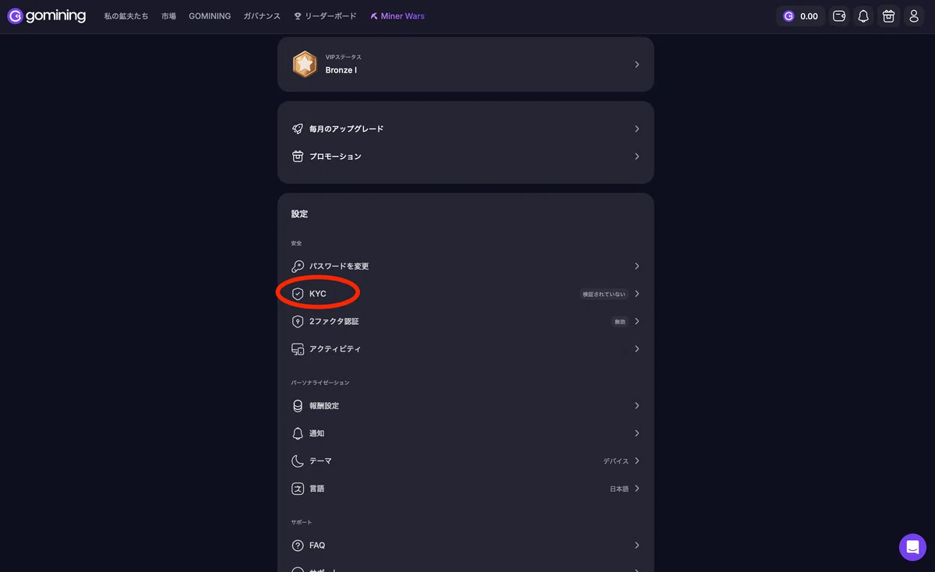Open the 言語 setting showing 日本語
The image size is (935, 572).
tap(465, 489)
